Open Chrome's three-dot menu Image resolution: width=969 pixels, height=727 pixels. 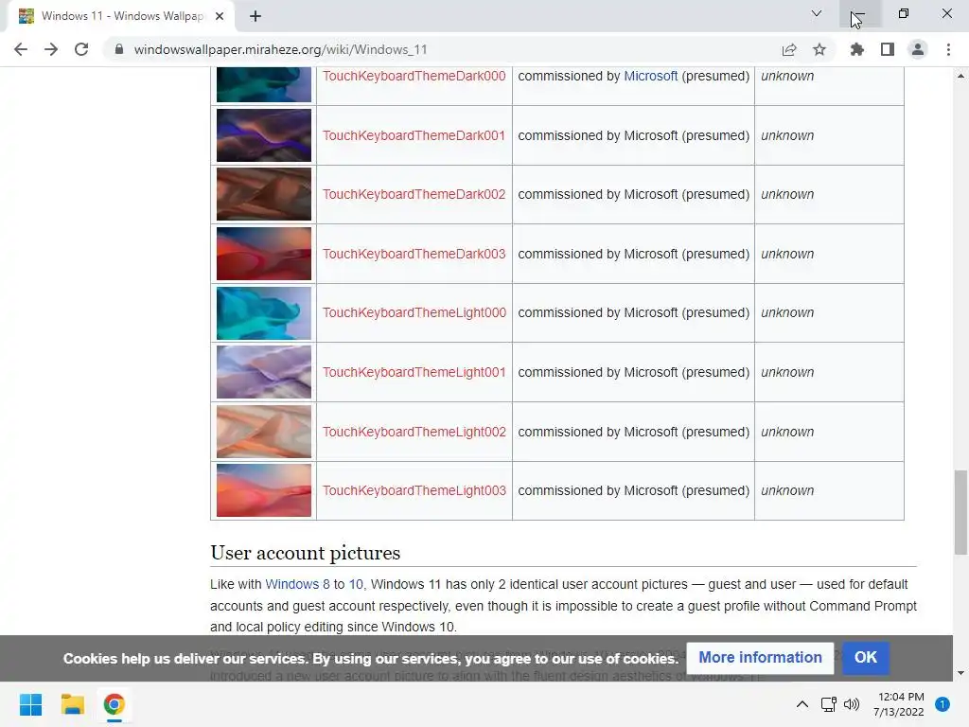tap(948, 49)
